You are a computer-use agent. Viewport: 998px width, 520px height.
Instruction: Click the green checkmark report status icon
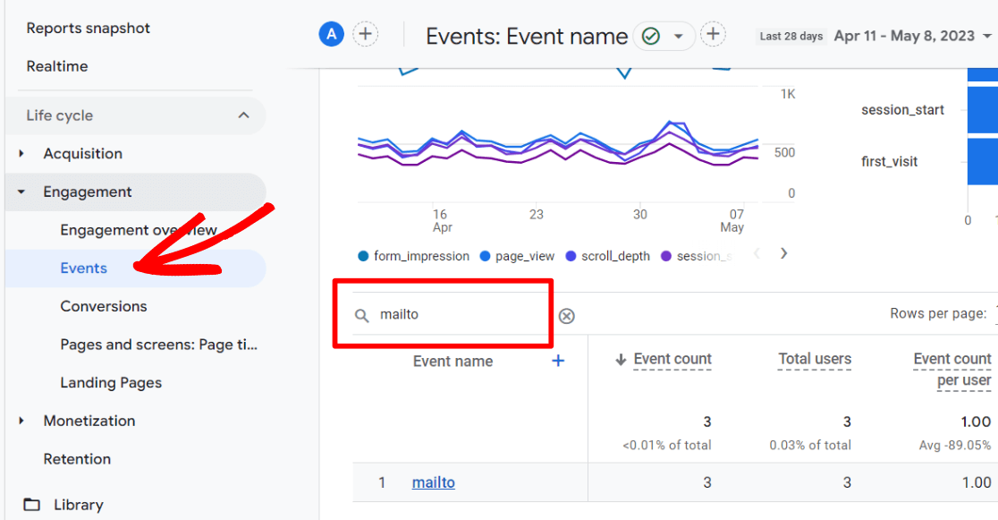tap(651, 36)
